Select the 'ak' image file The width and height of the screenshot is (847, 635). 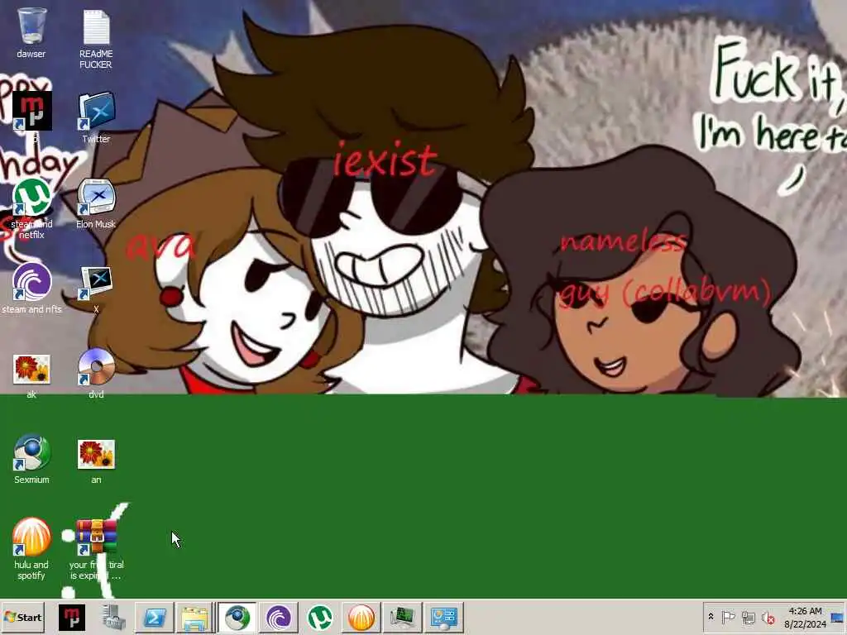click(32, 375)
